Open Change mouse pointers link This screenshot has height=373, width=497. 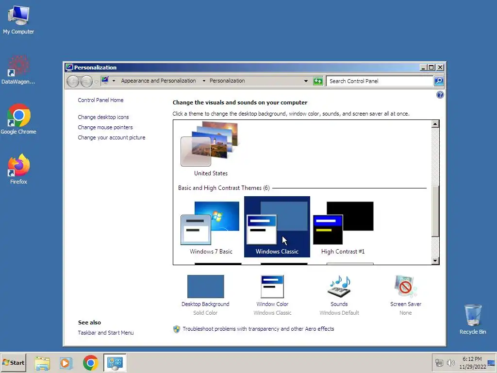click(x=105, y=127)
